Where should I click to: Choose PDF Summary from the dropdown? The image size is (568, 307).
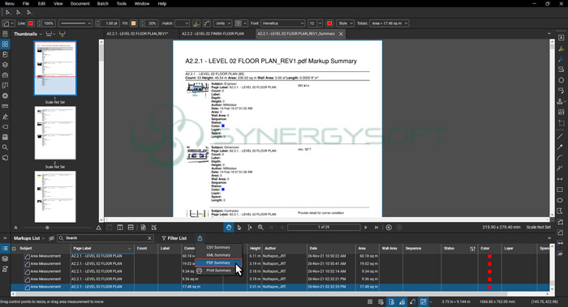point(218,263)
